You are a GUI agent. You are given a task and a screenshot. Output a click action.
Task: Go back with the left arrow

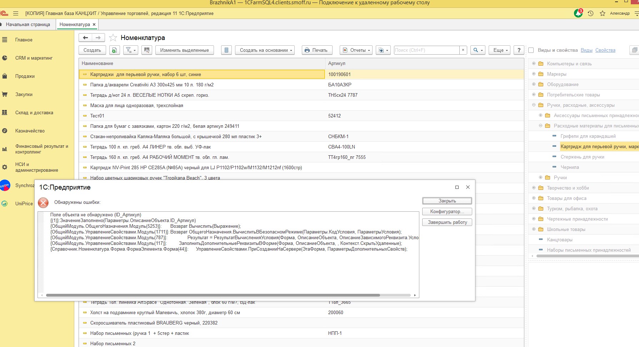coord(85,38)
